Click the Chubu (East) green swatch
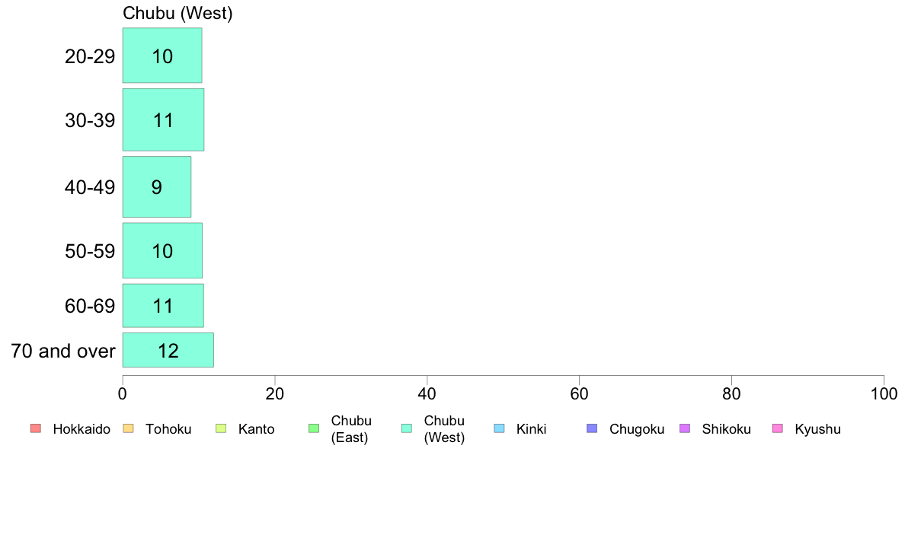This screenshot has height=560, width=905. pyautogui.click(x=313, y=428)
